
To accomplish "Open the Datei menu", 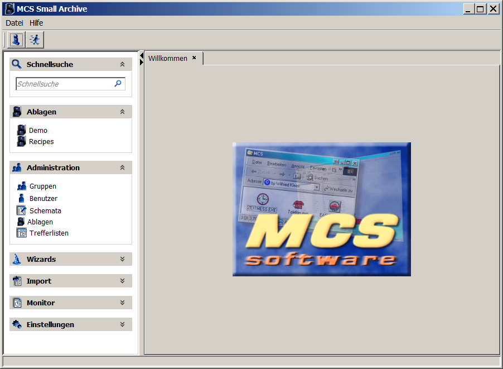I will [x=14, y=23].
